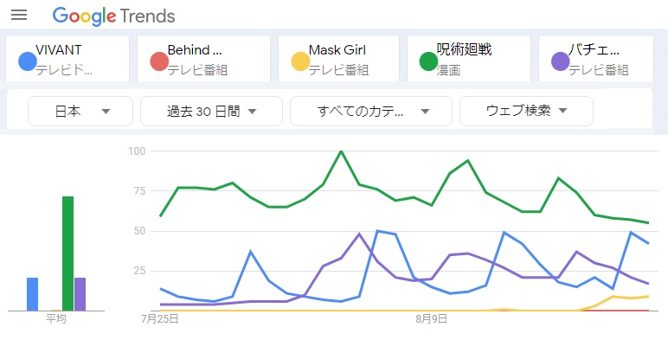668x340 pixels.
Task: Click the purple average bar
Action: (80, 294)
